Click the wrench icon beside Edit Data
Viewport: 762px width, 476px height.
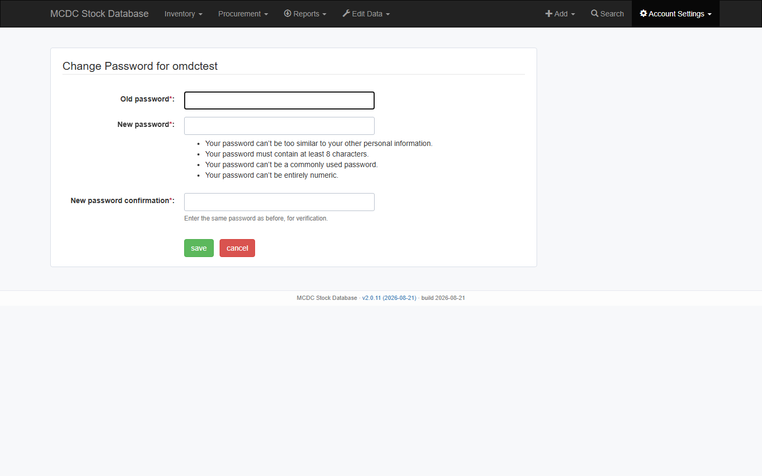click(346, 13)
